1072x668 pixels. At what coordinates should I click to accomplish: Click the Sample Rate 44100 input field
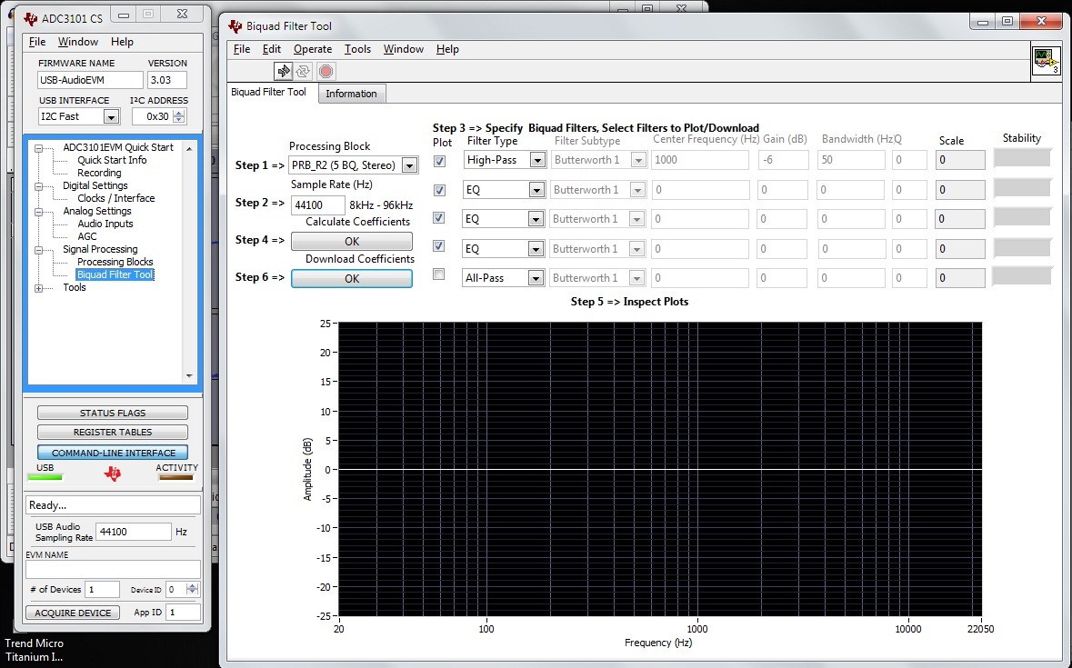[x=317, y=205]
